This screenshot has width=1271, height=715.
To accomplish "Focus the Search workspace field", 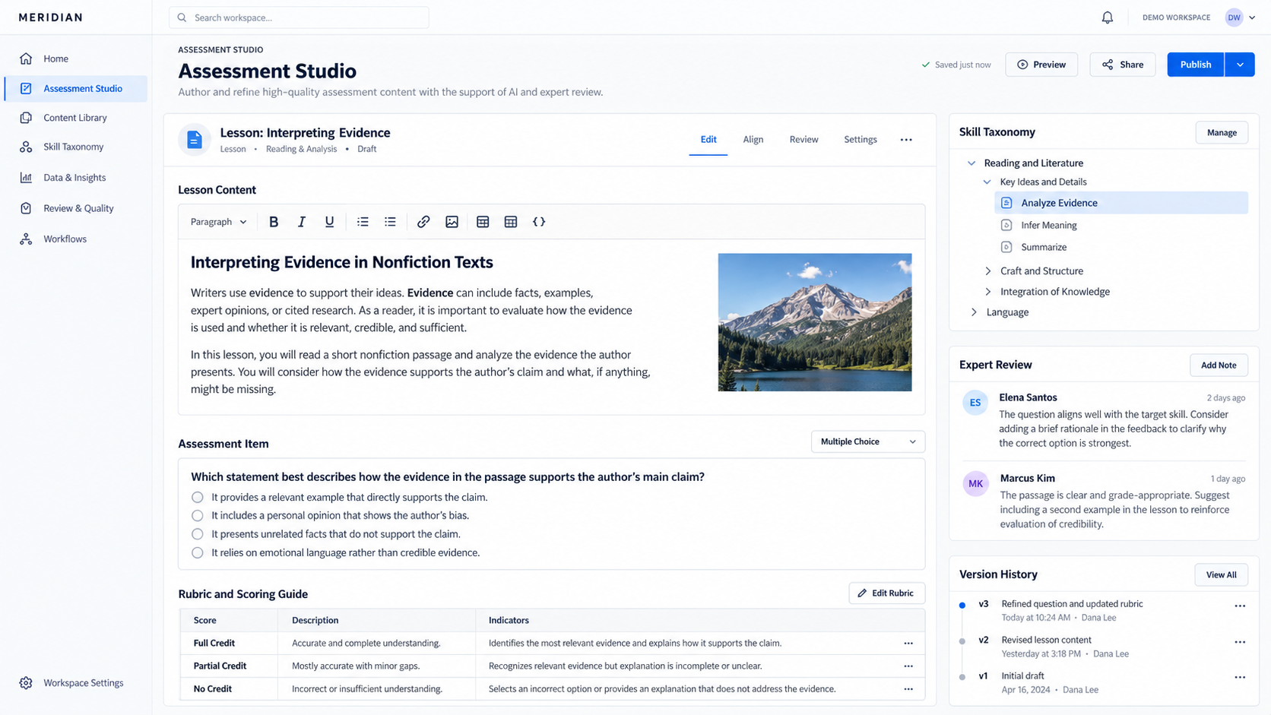I will click(x=299, y=17).
